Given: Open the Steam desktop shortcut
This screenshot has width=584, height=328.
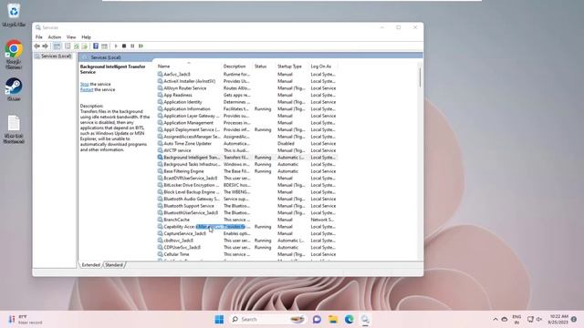Looking at the screenshot, I should (x=14, y=89).
